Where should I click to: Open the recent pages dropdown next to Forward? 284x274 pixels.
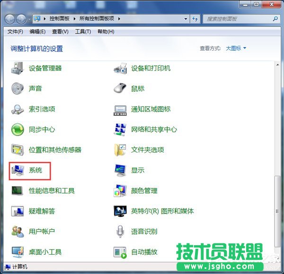[29, 19]
